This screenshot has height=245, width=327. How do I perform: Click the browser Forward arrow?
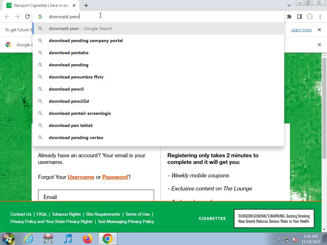(x=17, y=17)
